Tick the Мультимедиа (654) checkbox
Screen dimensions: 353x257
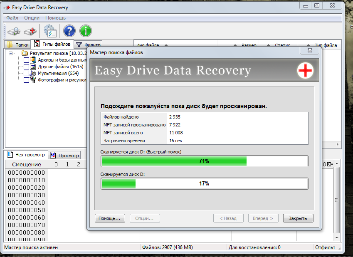tap(26, 74)
